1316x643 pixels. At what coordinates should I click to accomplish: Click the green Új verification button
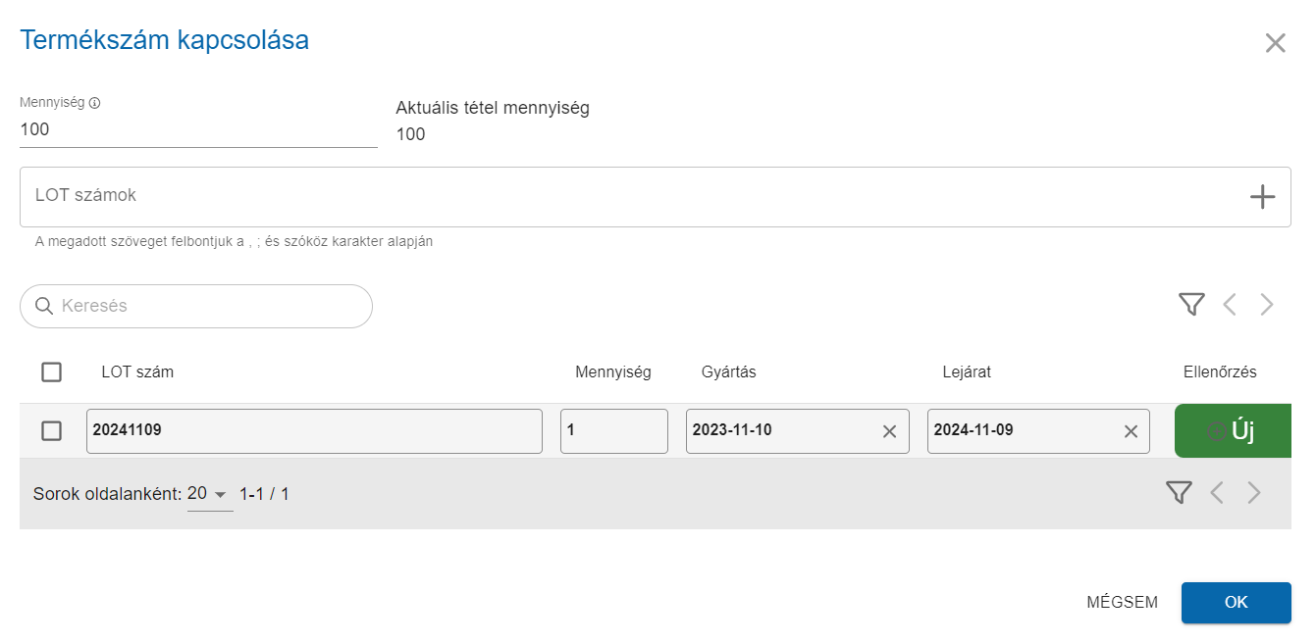(1233, 431)
